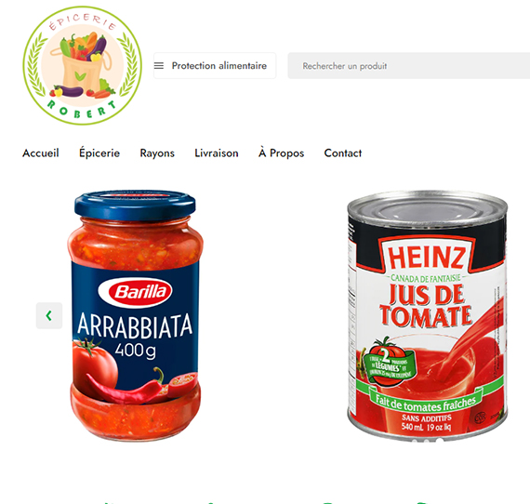Viewport: 530px width, 504px height.
Task: Visit the À Propos page
Action: click(281, 153)
